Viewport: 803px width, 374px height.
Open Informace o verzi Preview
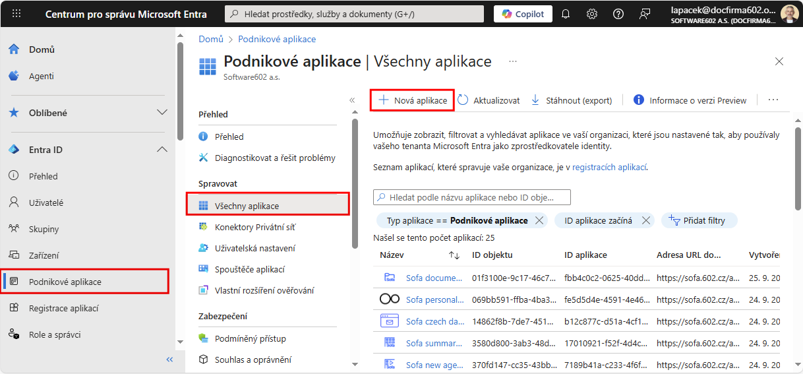pyautogui.click(x=690, y=100)
